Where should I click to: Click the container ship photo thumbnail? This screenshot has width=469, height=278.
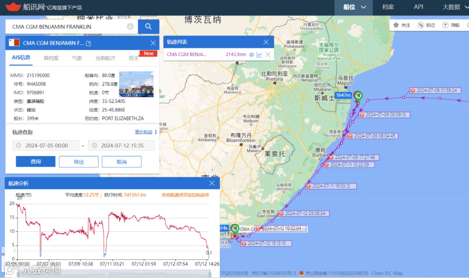point(136,84)
